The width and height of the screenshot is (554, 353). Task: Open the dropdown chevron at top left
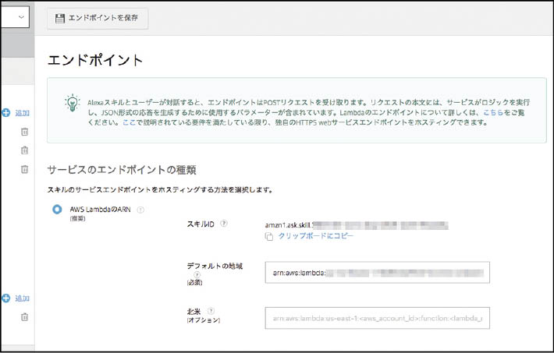[x=21, y=17]
